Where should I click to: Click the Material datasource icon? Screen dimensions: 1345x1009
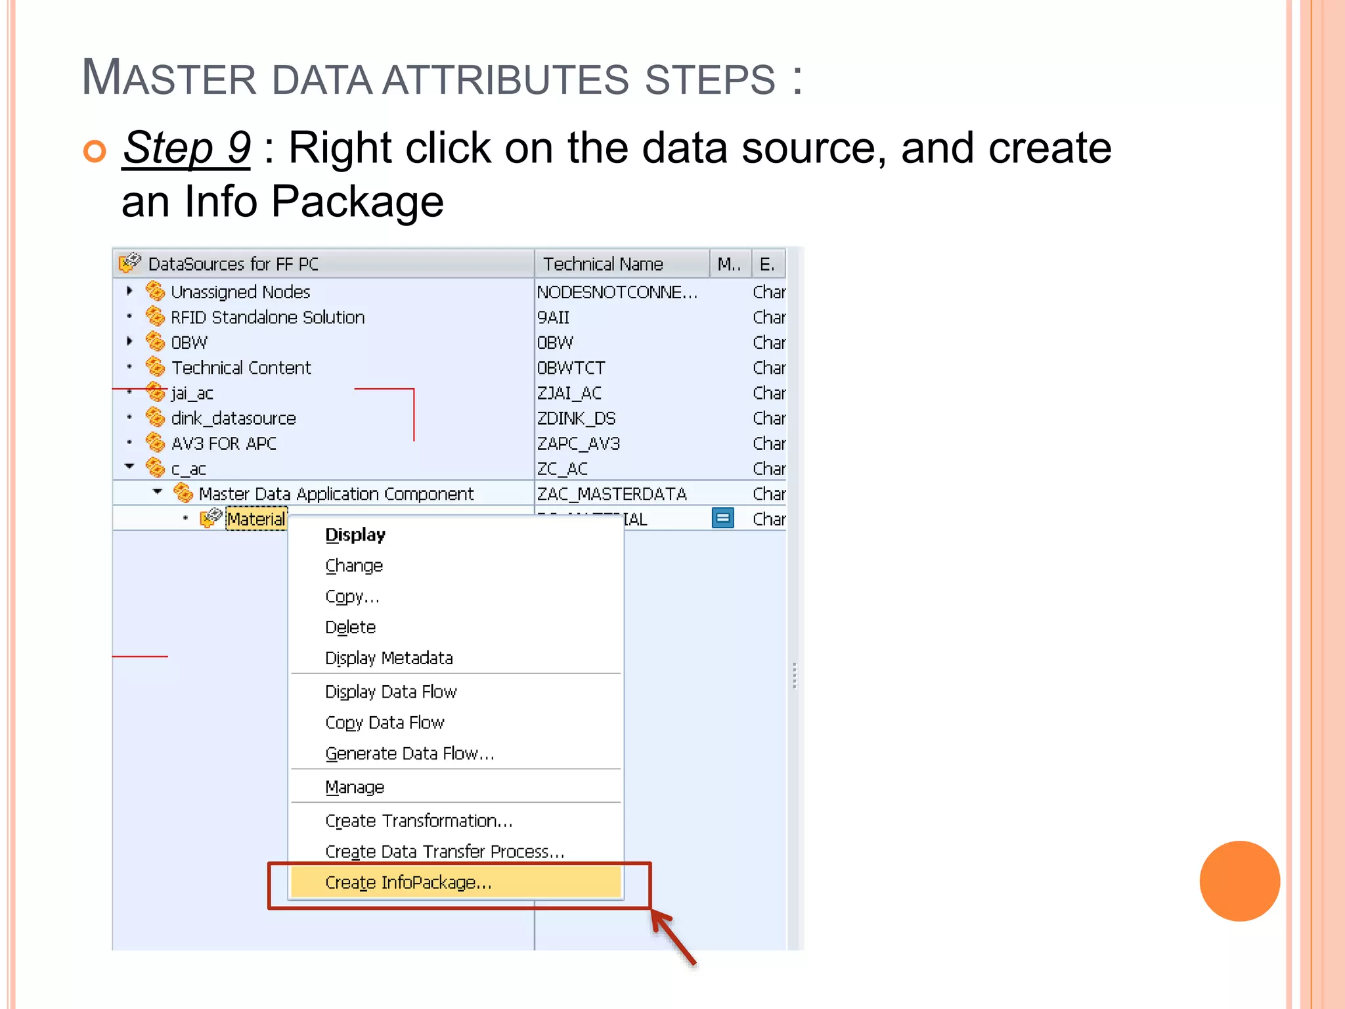coord(211,518)
